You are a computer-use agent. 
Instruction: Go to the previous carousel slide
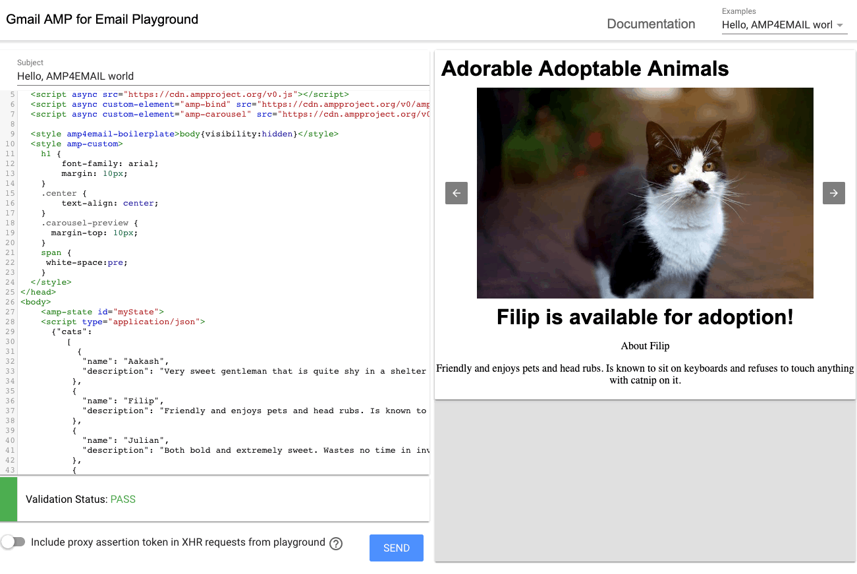tap(456, 193)
